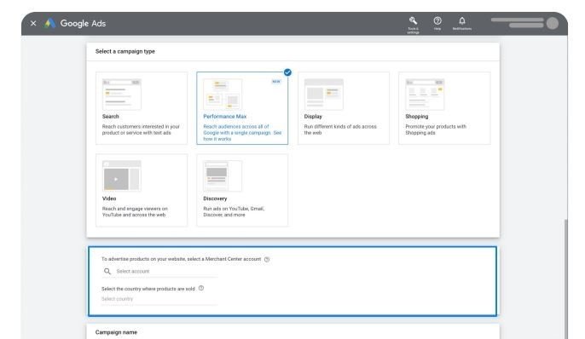Click the page vertical scrollbar
Image resolution: width=585 pixels, height=339 pixels.
[566, 279]
